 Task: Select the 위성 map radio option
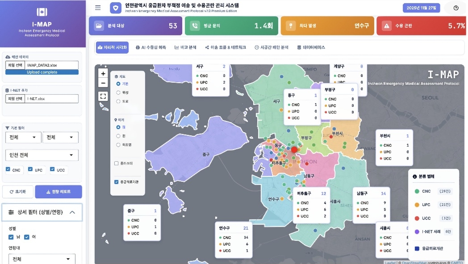tap(118, 92)
